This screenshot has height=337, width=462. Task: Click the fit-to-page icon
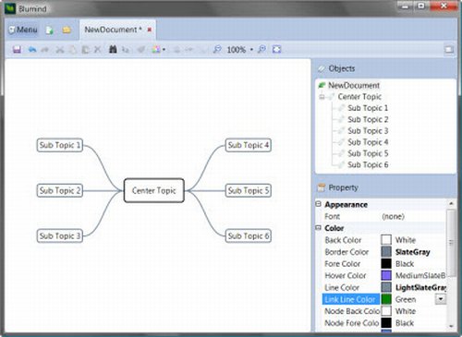[x=276, y=49]
